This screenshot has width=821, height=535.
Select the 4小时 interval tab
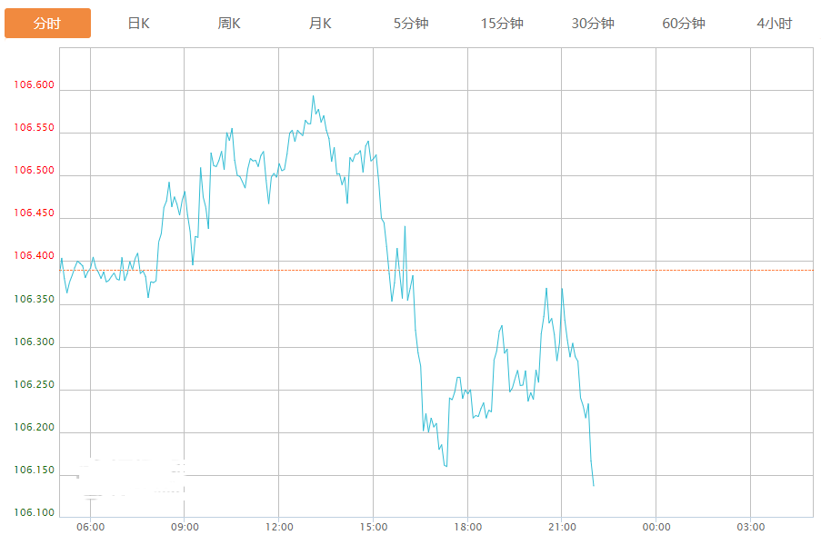774,24
